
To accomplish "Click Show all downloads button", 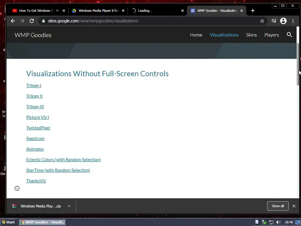I will click(277, 206).
